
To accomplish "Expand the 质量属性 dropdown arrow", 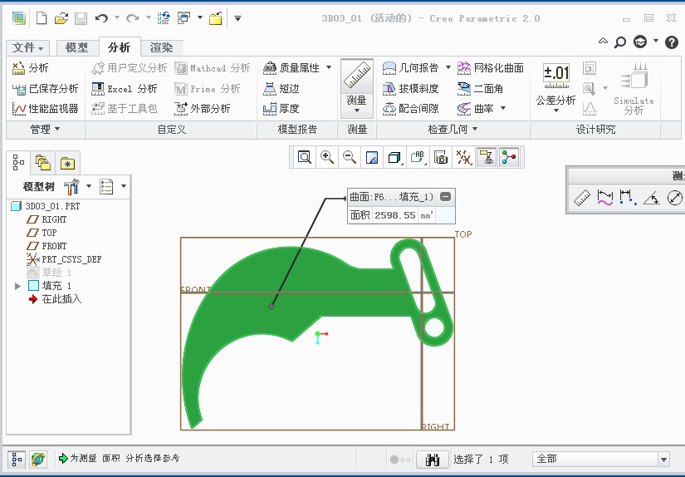I will click(329, 68).
